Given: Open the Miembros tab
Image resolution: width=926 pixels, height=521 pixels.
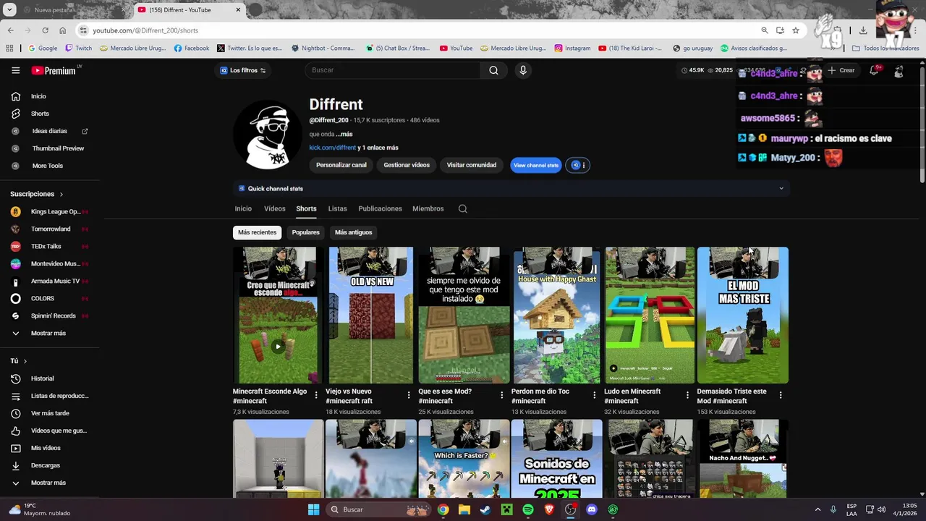Looking at the screenshot, I should point(428,208).
